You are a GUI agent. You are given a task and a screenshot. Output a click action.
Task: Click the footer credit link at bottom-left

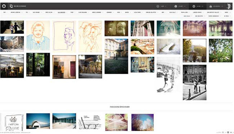point(15,132)
